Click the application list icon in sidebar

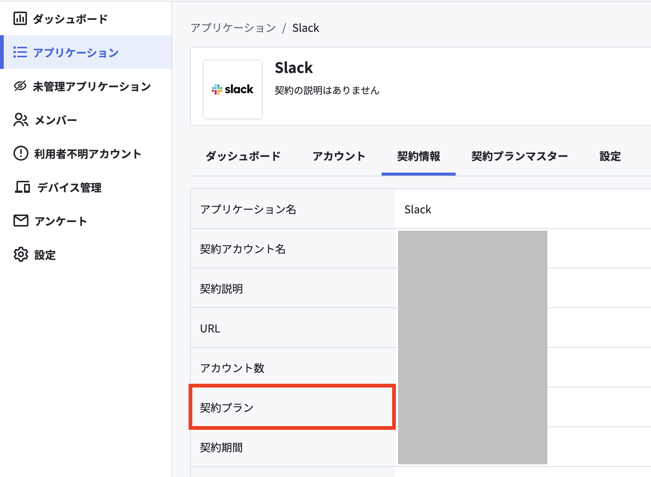[20, 52]
